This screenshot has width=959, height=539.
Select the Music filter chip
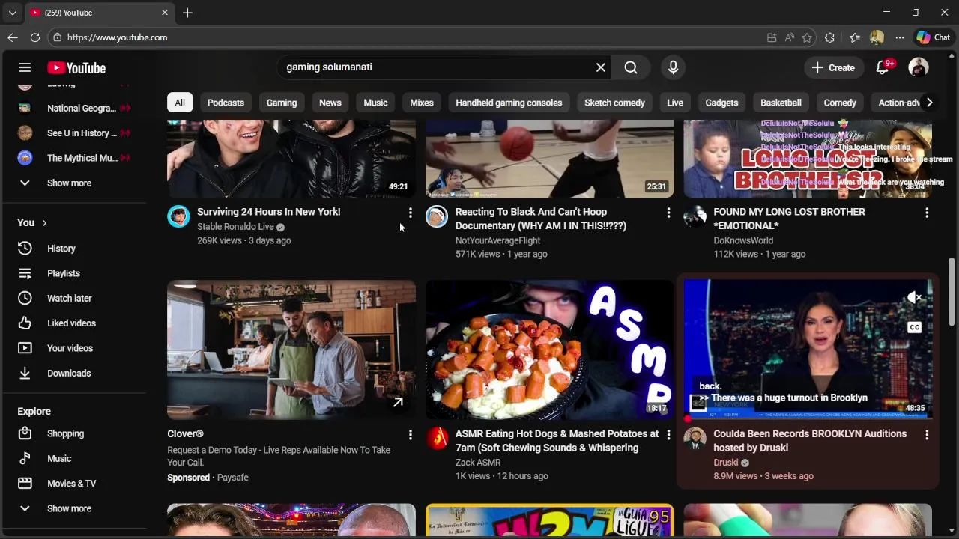click(x=375, y=103)
